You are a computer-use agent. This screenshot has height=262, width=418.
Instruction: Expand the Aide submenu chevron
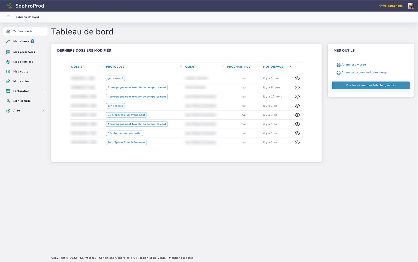43,111
